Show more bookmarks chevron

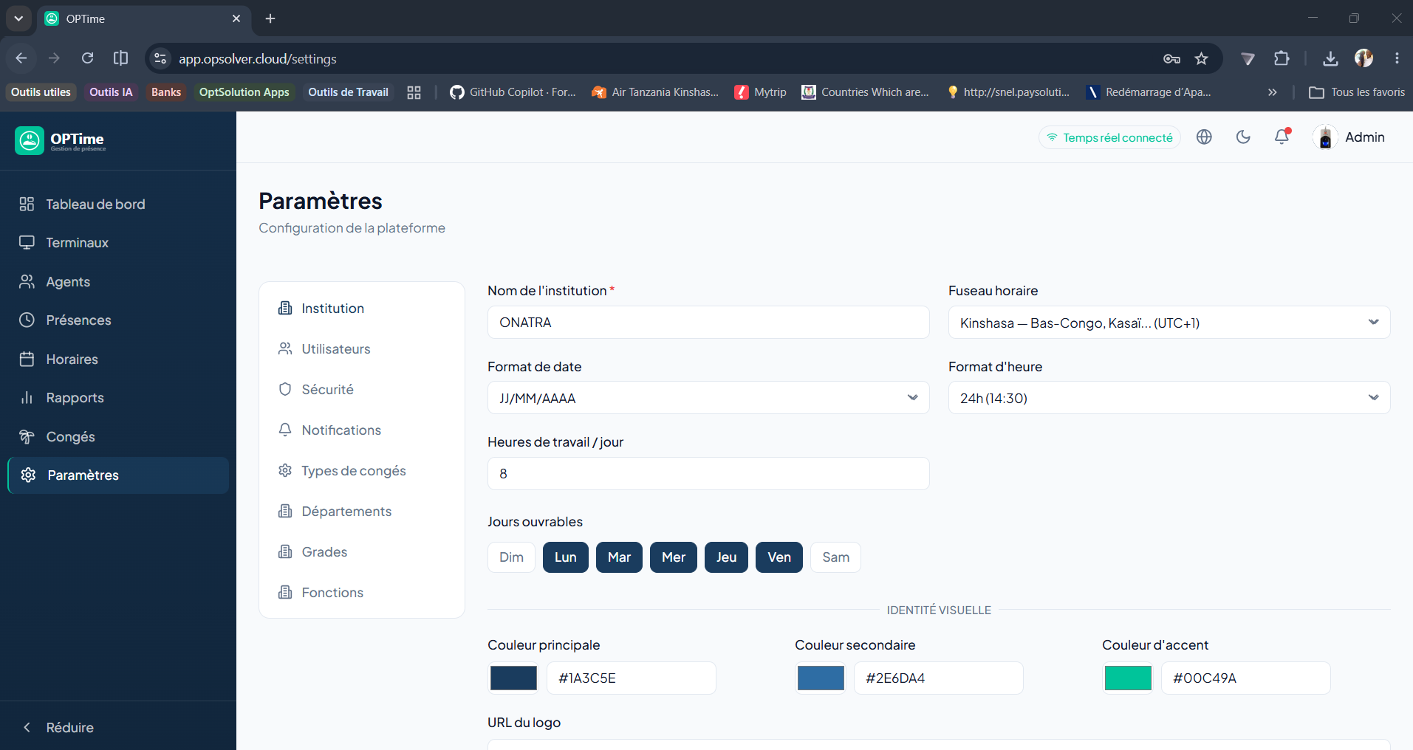1272,92
